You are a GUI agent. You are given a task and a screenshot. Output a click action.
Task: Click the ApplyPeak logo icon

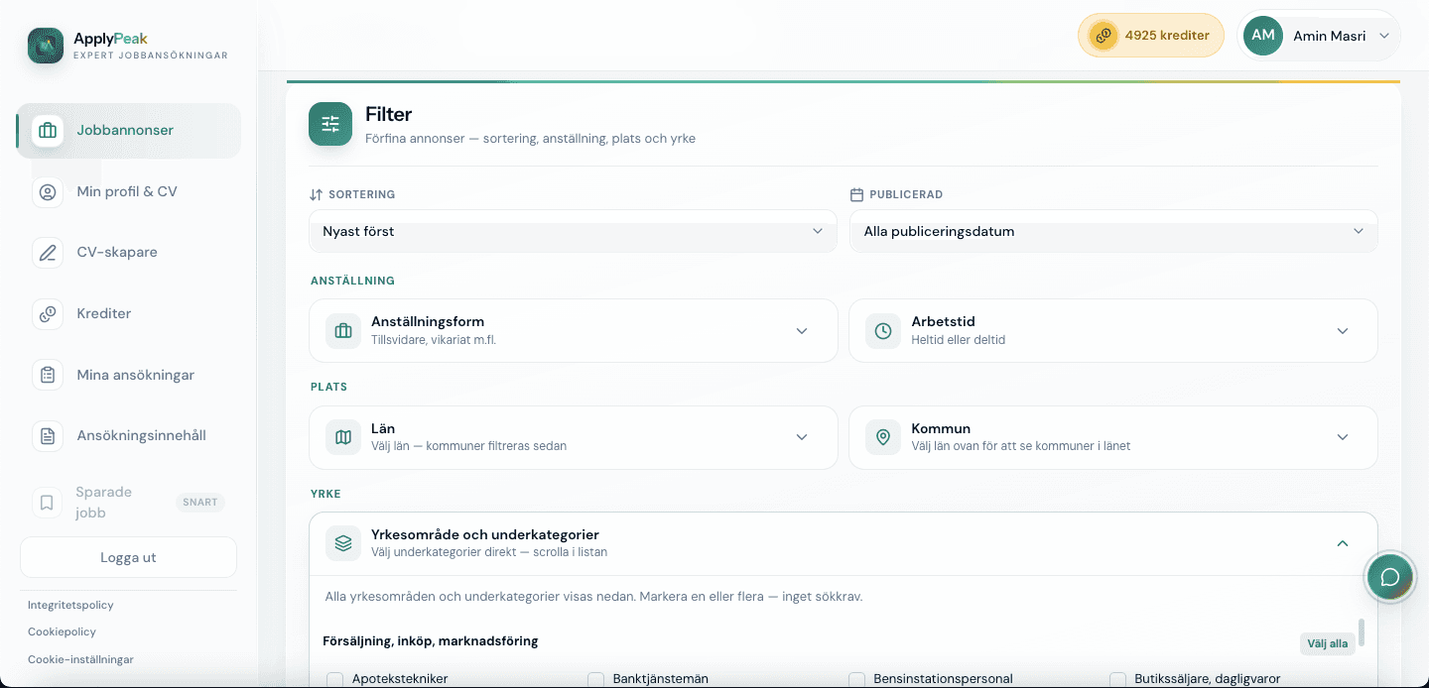pyautogui.click(x=46, y=46)
